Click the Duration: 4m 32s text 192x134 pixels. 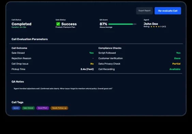[19, 27]
